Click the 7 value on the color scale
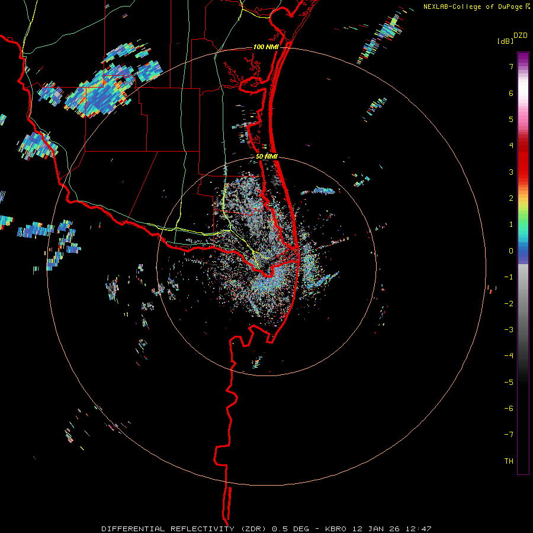Viewport: 533px width, 533px height. tap(511, 66)
